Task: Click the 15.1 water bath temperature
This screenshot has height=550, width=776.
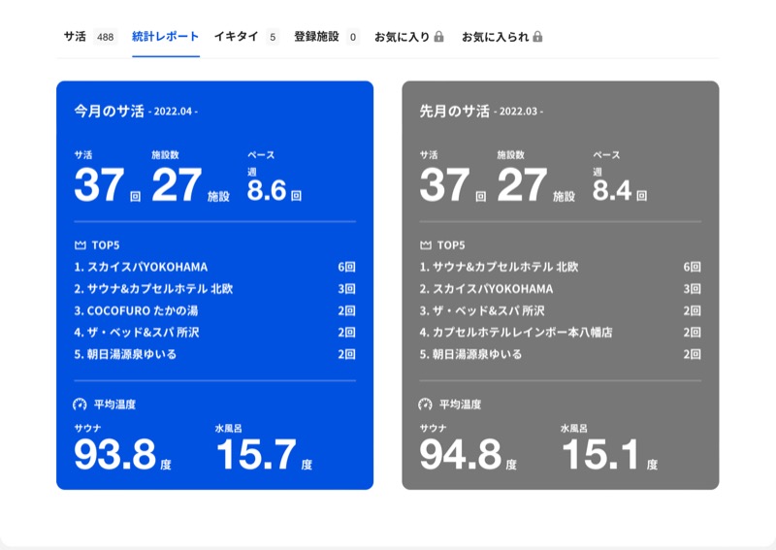Action: coord(600,455)
